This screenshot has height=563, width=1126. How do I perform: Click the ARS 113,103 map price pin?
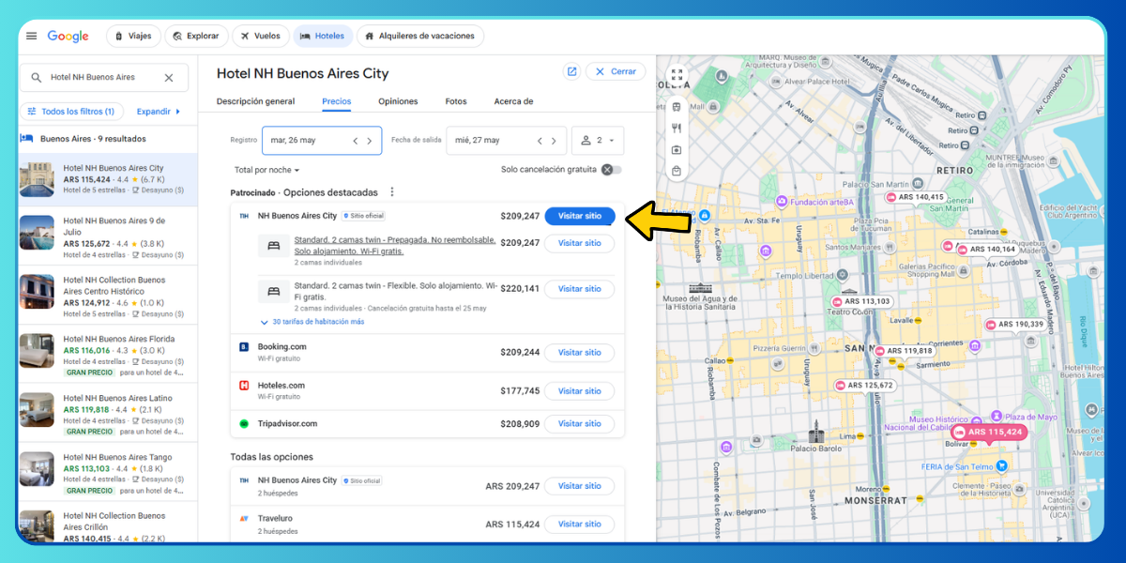tap(861, 301)
